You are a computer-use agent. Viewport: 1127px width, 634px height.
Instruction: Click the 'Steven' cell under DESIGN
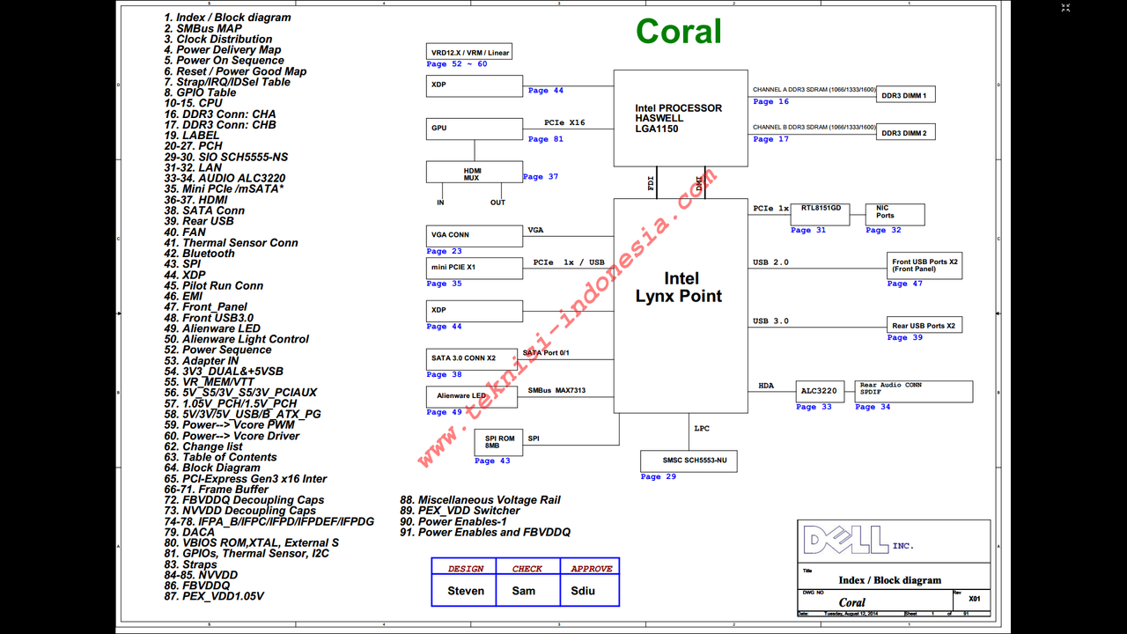(466, 592)
